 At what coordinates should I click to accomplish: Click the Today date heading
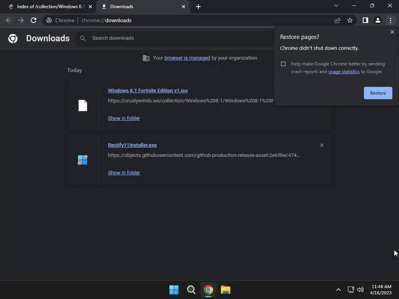click(74, 70)
